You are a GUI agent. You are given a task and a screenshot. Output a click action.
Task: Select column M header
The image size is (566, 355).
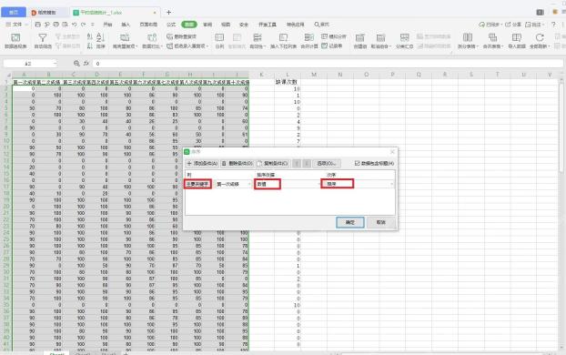click(314, 75)
